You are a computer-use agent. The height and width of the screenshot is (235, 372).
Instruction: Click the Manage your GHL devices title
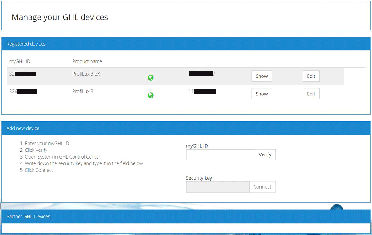click(x=60, y=17)
